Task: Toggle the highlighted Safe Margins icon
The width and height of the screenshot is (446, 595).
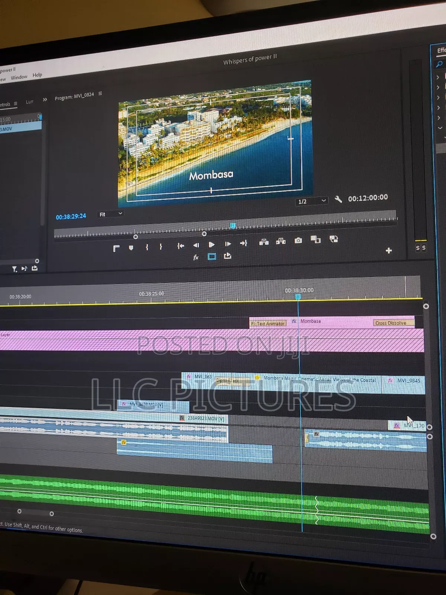Action: pos(212,257)
